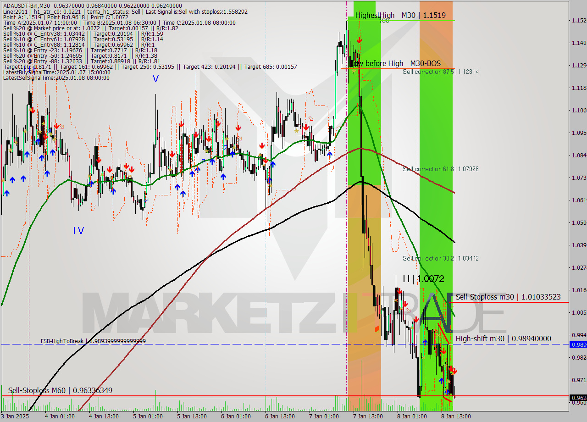Image resolution: width=587 pixels, height=422 pixels.
Task: Click the blue 'V' wave label
Action: coord(155,78)
